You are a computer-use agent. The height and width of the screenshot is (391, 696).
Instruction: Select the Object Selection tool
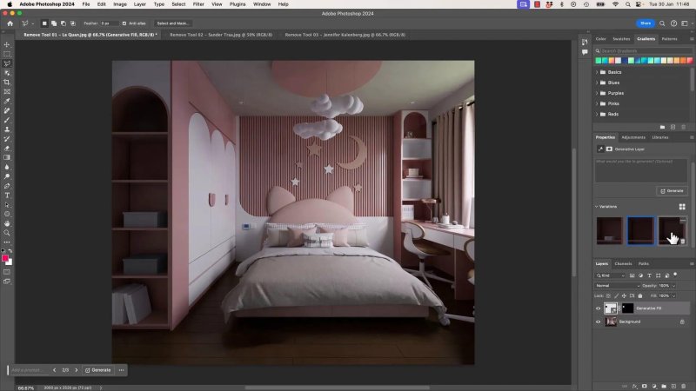tap(7, 73)
